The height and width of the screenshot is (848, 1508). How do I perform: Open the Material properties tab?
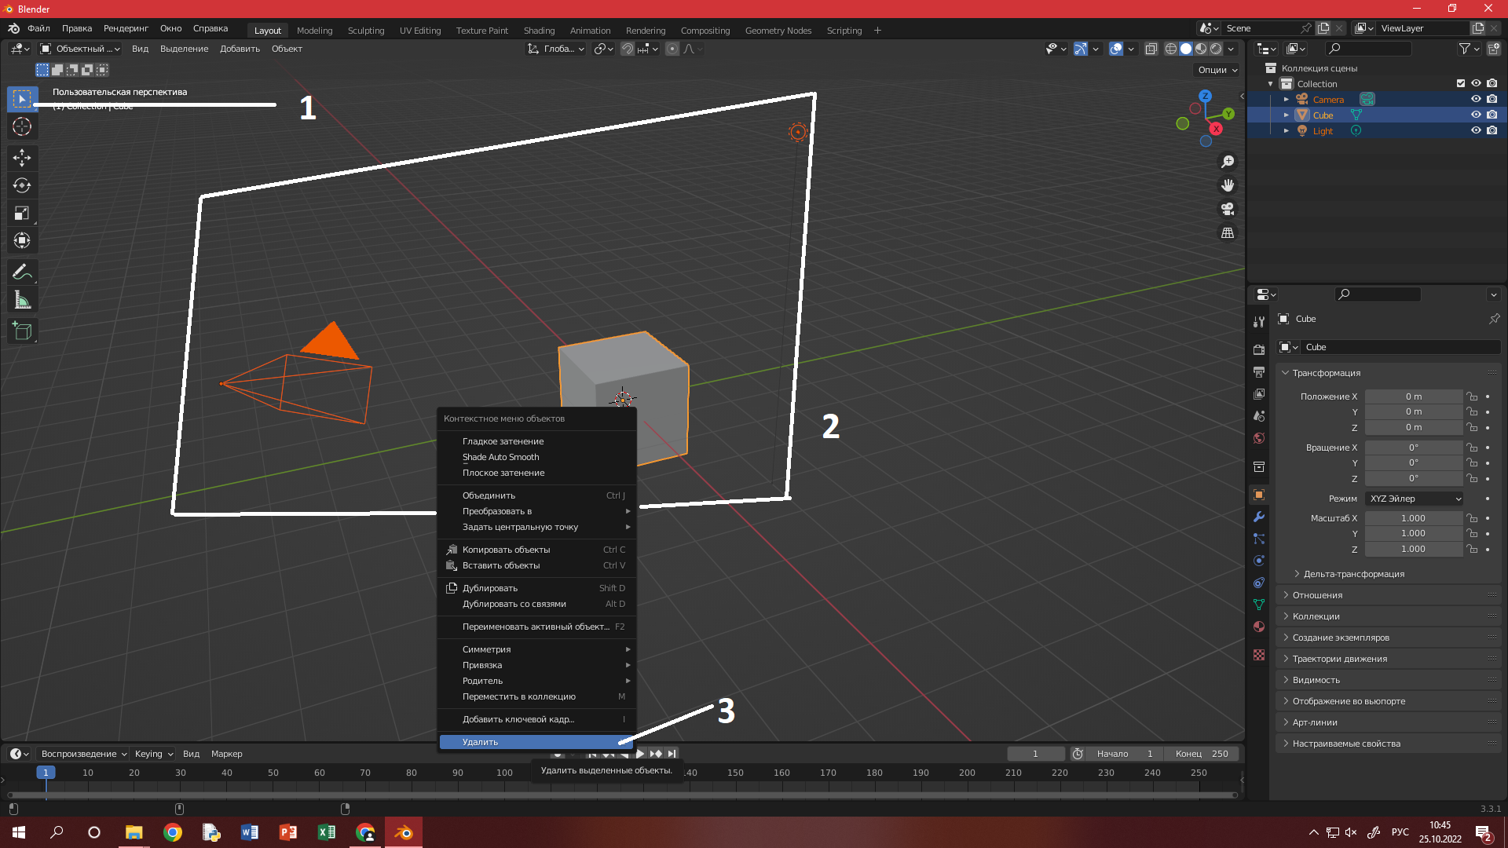pyautogui.click(x=1259, y=627)
